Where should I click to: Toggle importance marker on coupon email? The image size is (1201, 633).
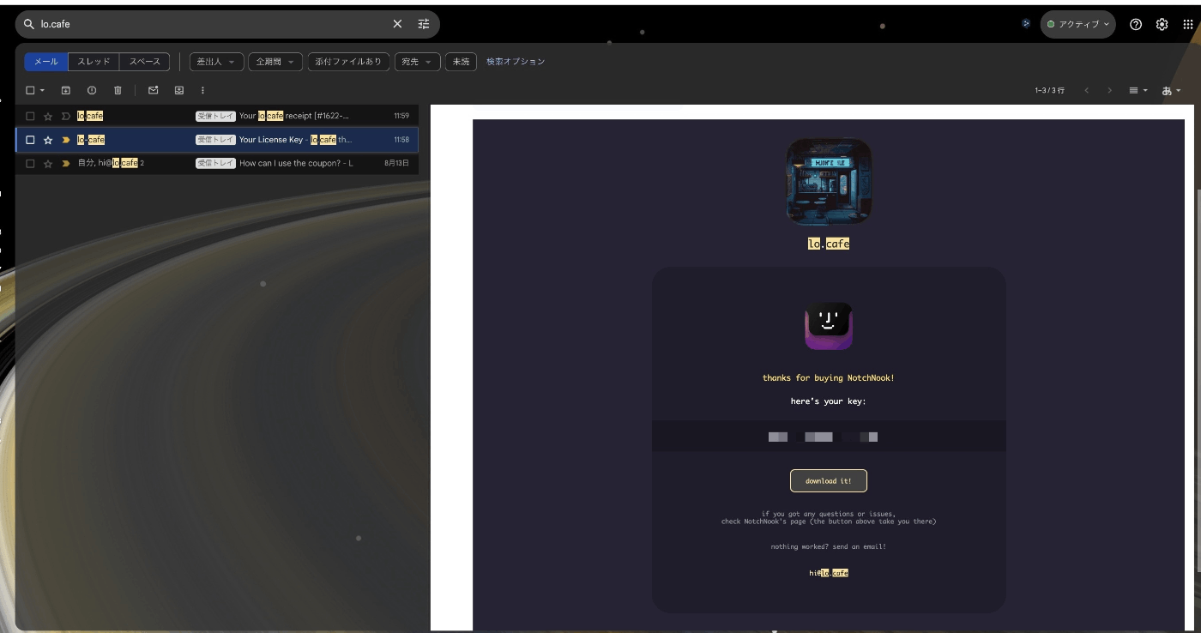click(66, 163)
